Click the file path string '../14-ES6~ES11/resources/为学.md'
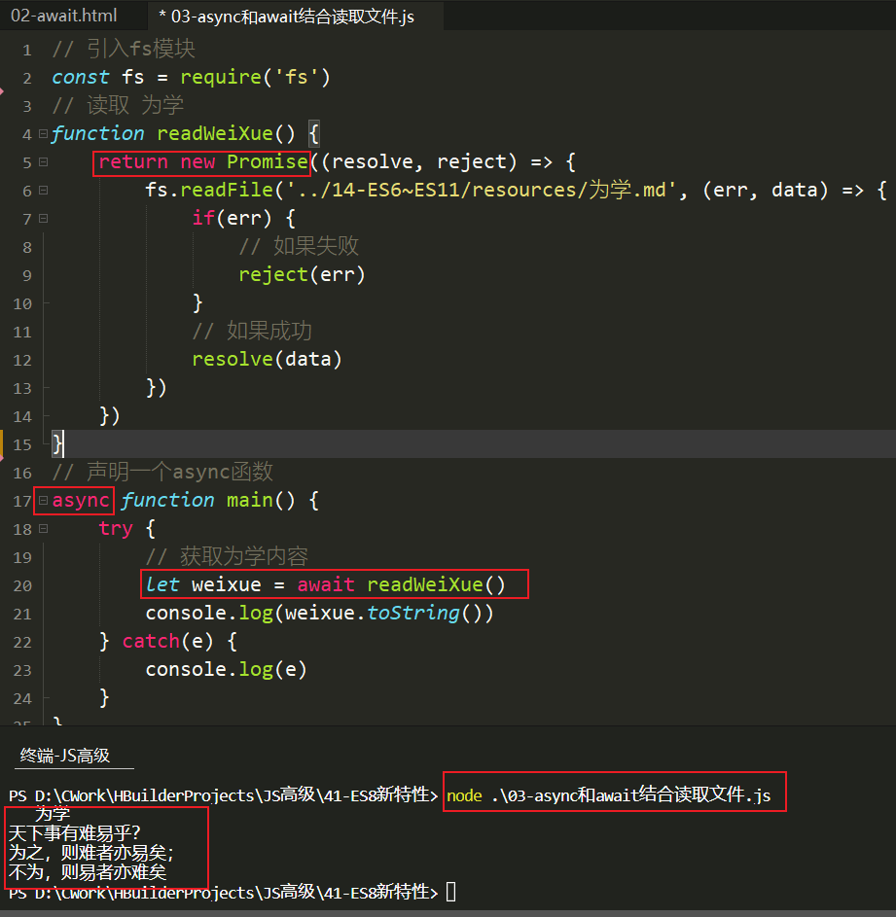 pyautogui.click(x=481, y=190)
